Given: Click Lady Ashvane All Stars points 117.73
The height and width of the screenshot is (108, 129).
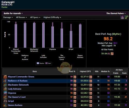Looking at the screenshot, I should click(x=117, y=89).
